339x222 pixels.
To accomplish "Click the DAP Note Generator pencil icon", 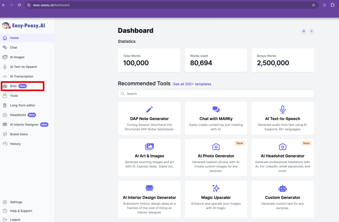I will click(149, 110).
